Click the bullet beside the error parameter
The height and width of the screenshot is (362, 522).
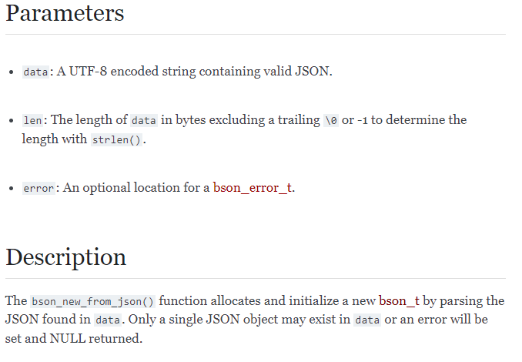tap(12, 189)
